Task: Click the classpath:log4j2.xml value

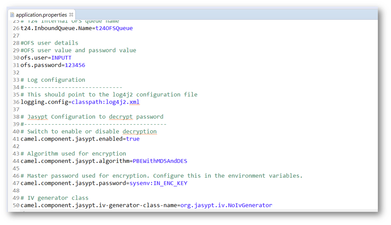Action: tap(105, 102)
